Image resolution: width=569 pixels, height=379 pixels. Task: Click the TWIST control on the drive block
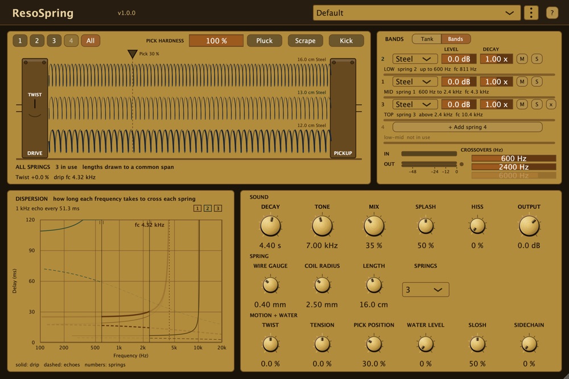tap(35, 105)
